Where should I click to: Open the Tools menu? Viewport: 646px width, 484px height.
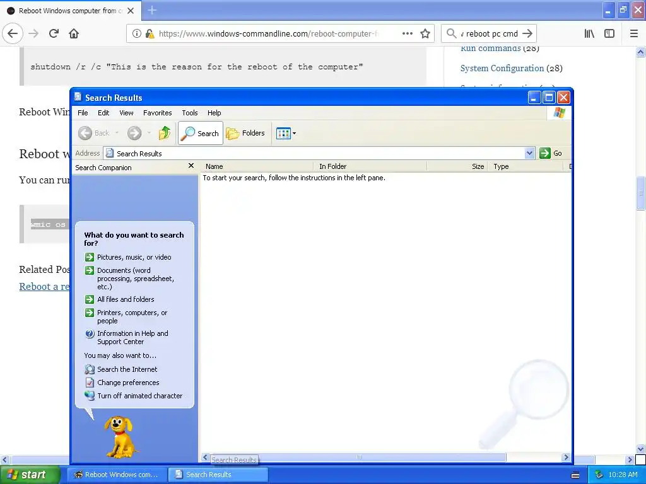(x=190, y=113)
